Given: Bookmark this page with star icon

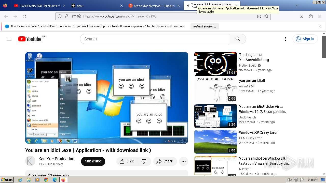Looking at the screenshot, I should 266,16.
